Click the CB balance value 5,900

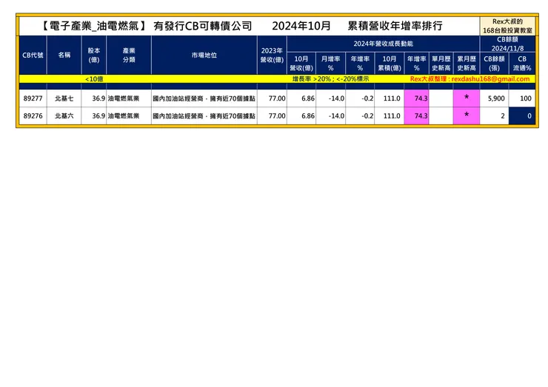click(x=496, y=98)
